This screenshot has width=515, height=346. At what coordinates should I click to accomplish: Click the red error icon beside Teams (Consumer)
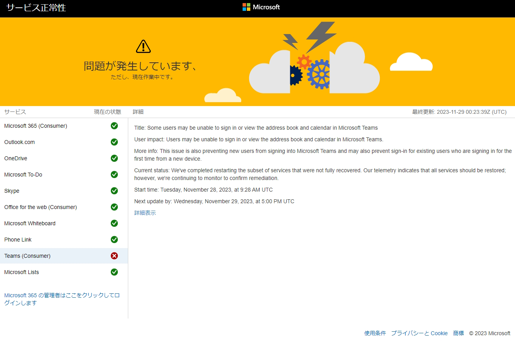coord(114,256)
